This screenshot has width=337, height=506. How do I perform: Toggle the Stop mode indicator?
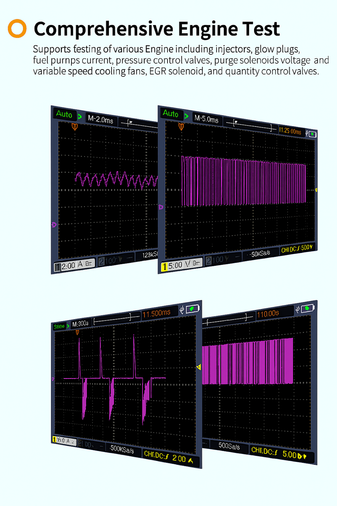60,326
